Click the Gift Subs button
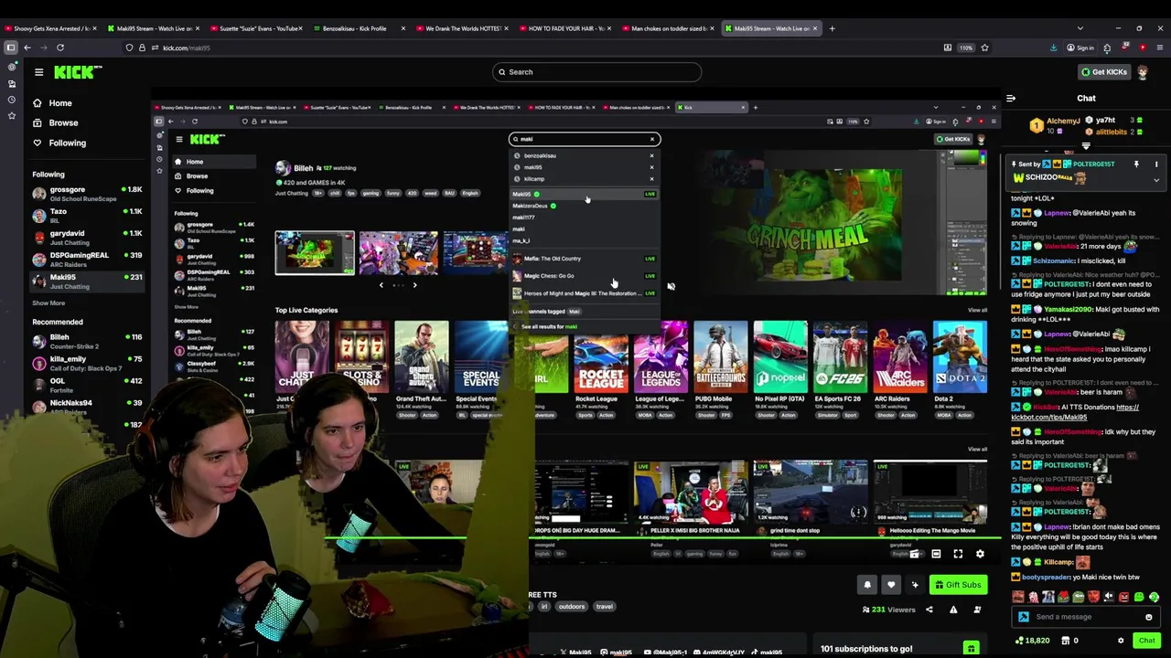The image size is (1171, 658). (958, 585)
